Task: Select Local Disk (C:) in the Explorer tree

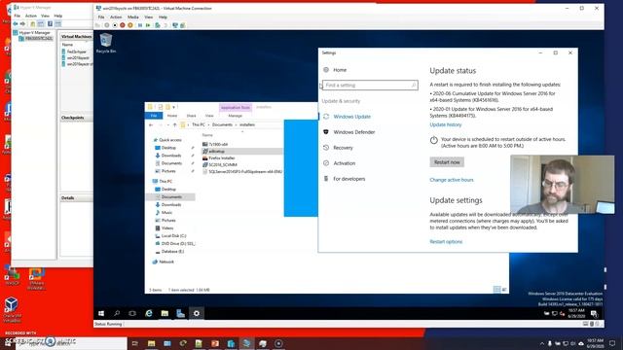Action: tap(173, 235)
